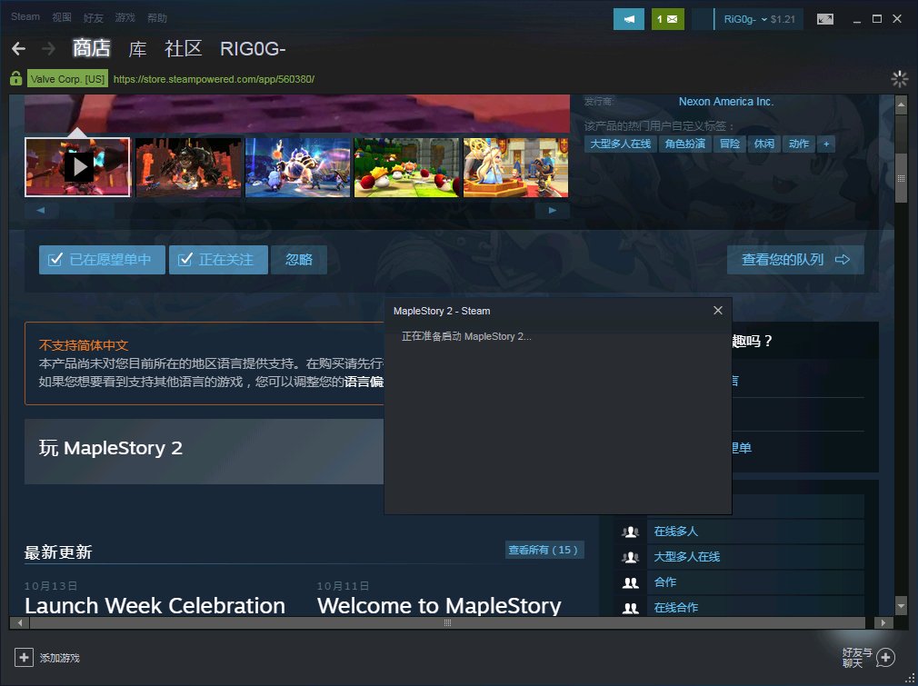Select the princess castle screenshot thumbnail

pos(515,167)
